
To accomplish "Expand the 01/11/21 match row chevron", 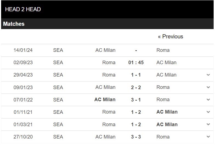I will click(208, 112).
